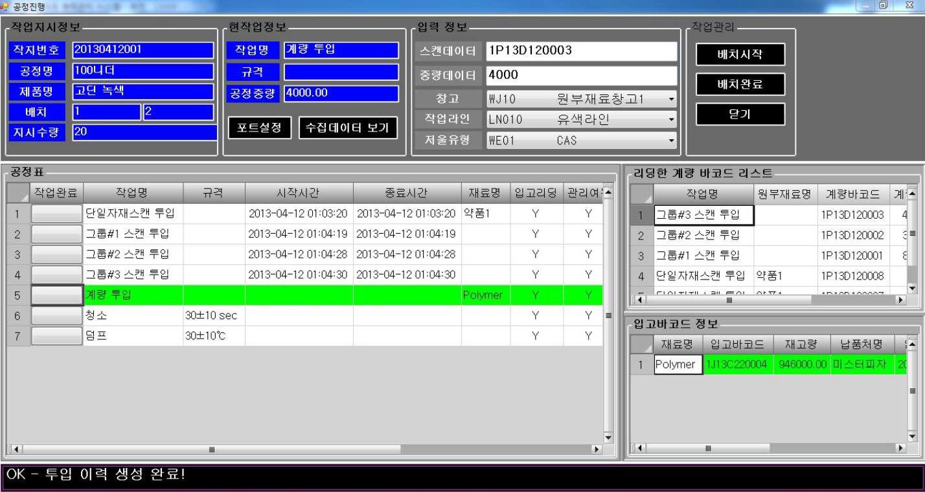Click Polymer cell in 입고바코드 정보
The height and width of the screenshot is (492, 925).
[x=678, y=364]
